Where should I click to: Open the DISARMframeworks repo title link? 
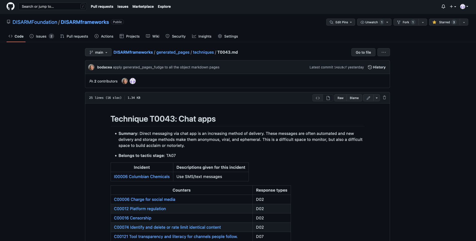coord(85,22)
